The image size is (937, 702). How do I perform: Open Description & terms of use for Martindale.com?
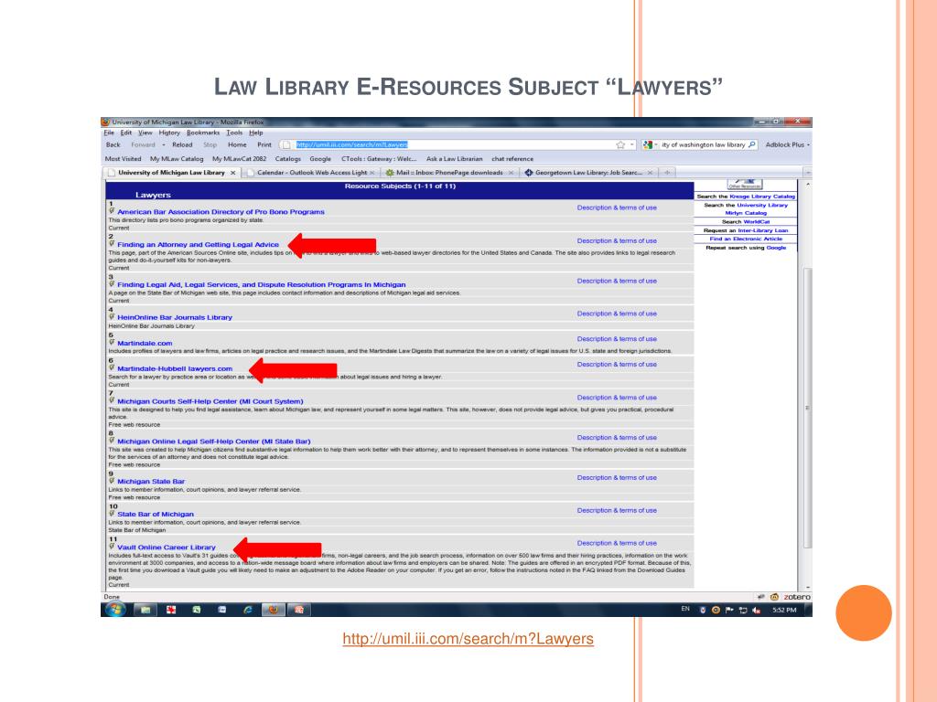pyautogui.click(x=617, y=338)
